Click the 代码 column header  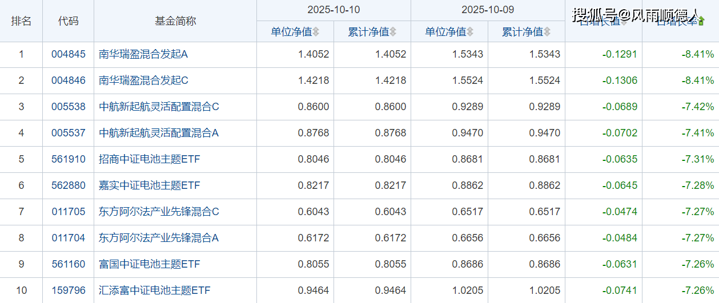pos(68,21)
